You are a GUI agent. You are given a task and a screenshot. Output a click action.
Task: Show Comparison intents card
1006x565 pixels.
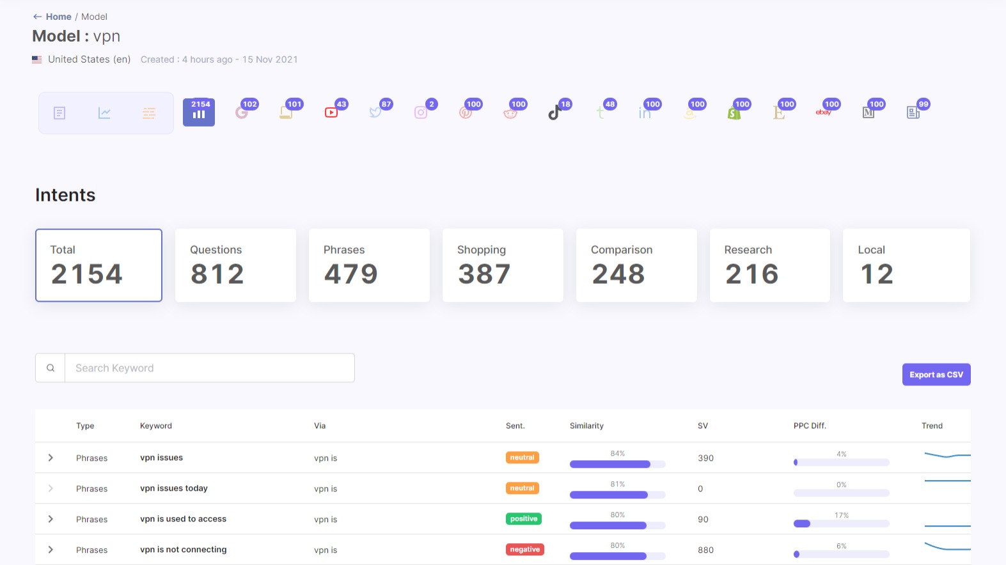(x=636, y=265)
